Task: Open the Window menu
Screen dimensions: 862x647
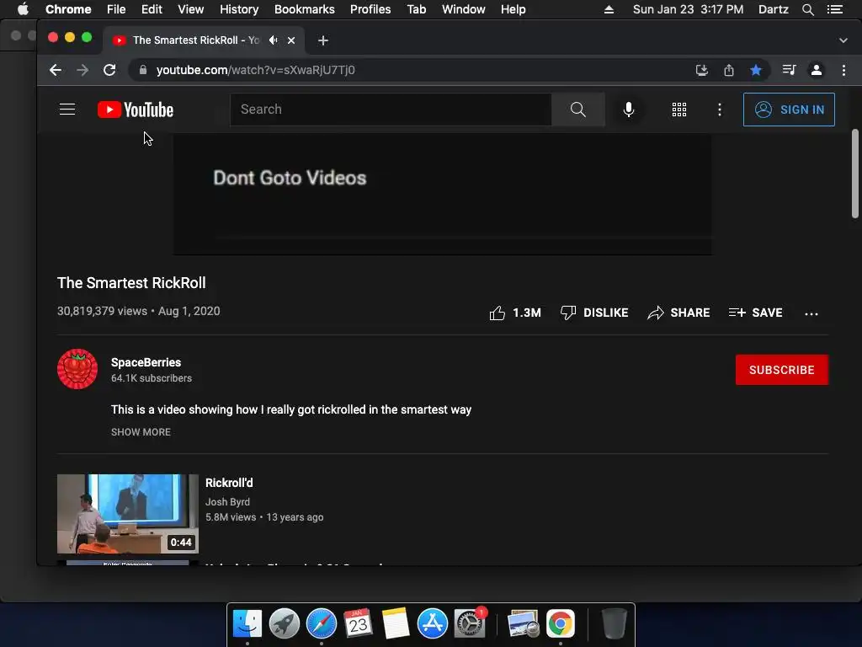Action: click(x=464, y=9)
